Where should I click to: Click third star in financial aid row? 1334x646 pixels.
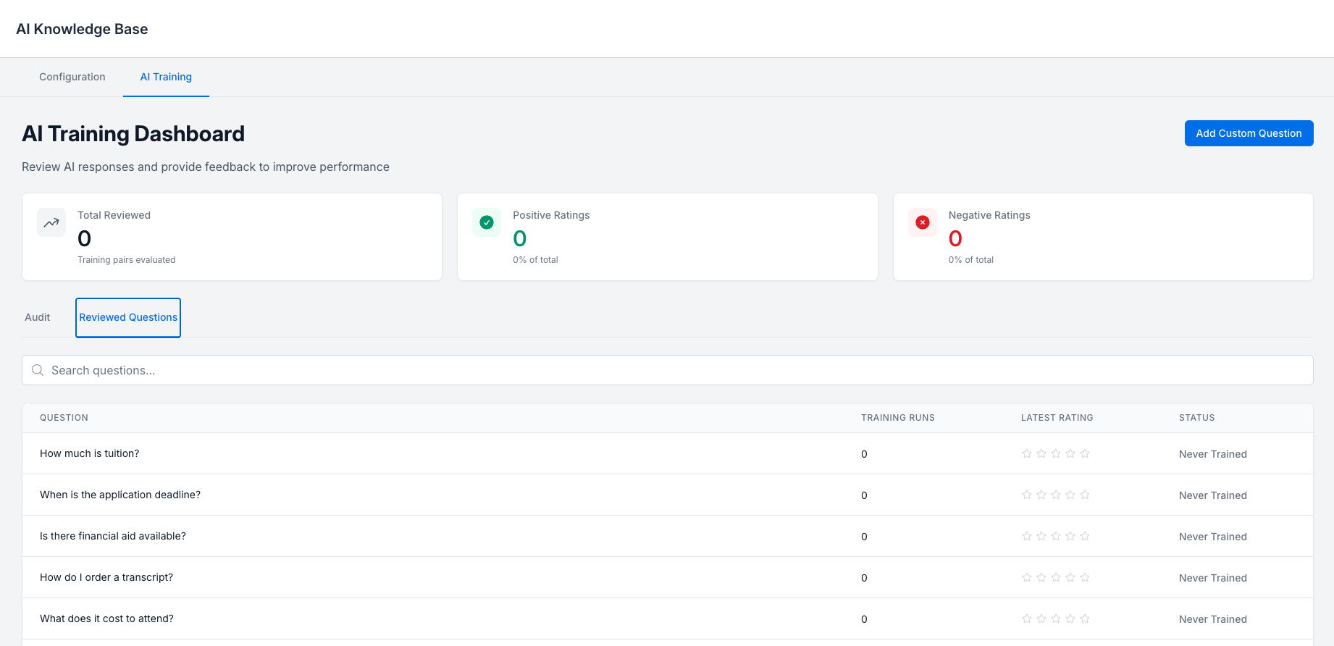tap(1056, 536)
